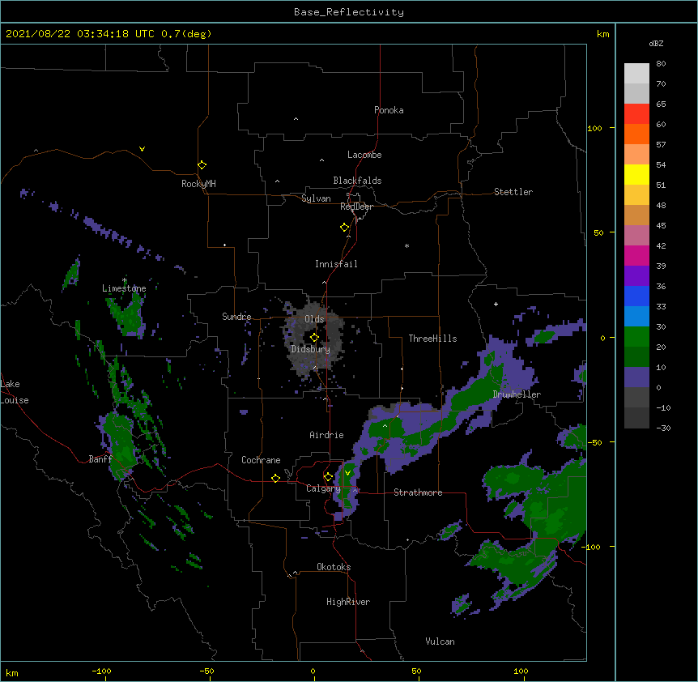
Task: Click the dBZ legend heading
Action: coord(656,43)
